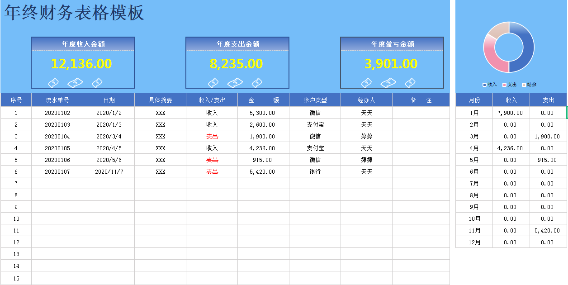Click the 收入/支出 column header
Image resolution: width=568 pixels, height=285 pixels.
coord(212,100)
